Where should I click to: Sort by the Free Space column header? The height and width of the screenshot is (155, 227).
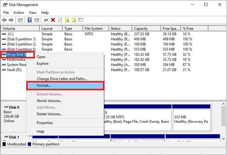(x=171, y=29)
